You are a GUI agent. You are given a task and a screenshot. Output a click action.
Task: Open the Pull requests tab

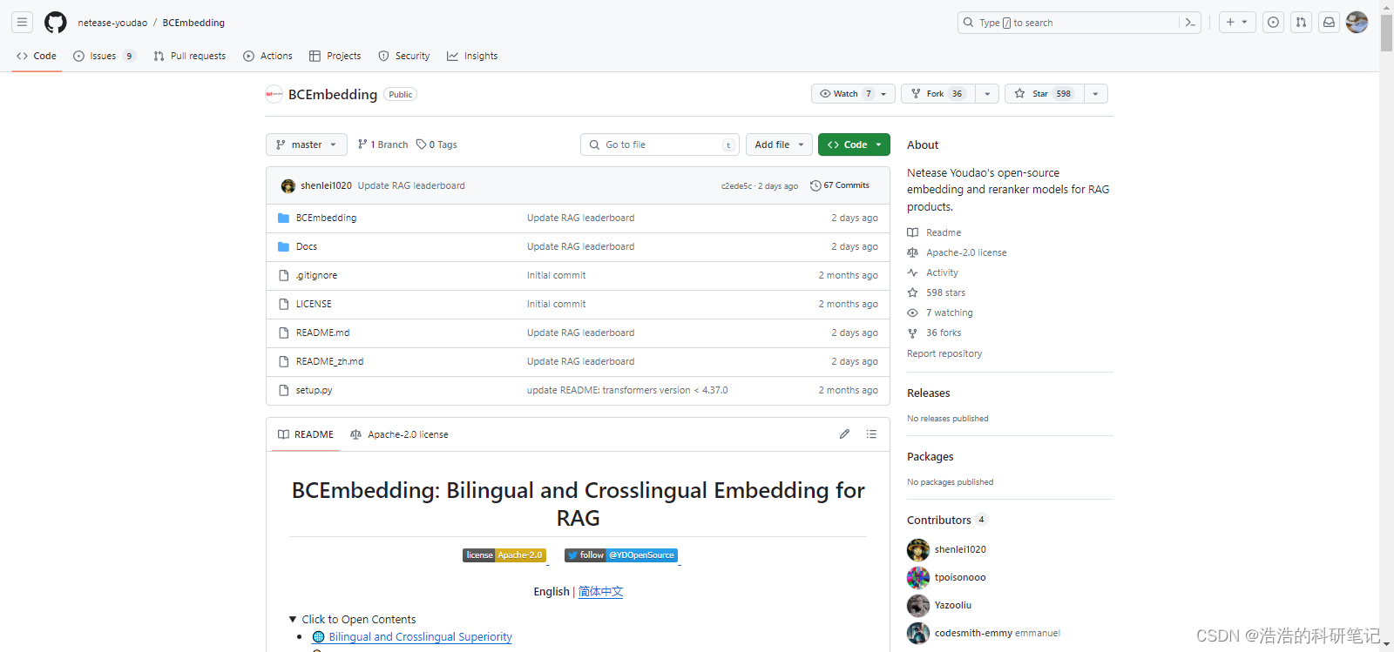click(190, 56)
